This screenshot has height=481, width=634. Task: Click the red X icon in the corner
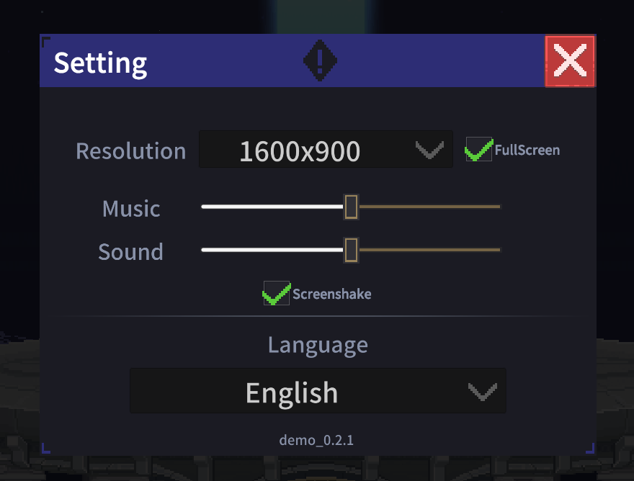[570, 61]
